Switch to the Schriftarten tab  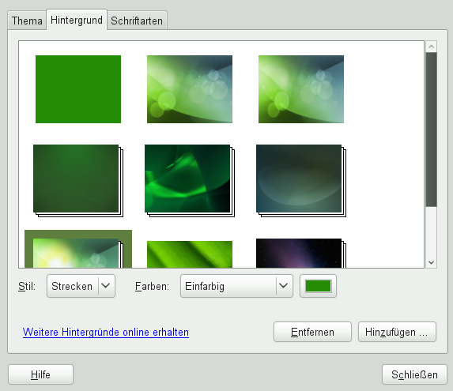[x=137, y=21]
